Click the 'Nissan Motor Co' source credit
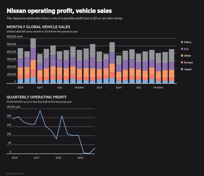This screenshot has width=204, height=176. pyautogui.click(x=16, y=173)
